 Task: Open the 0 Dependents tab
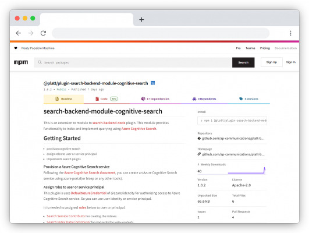204,99
